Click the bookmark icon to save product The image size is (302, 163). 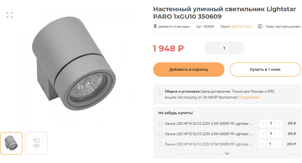[155, 26]
